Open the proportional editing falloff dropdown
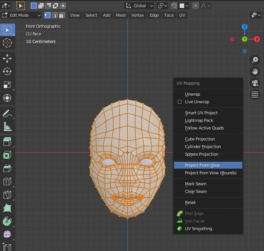 pos(206,6)
